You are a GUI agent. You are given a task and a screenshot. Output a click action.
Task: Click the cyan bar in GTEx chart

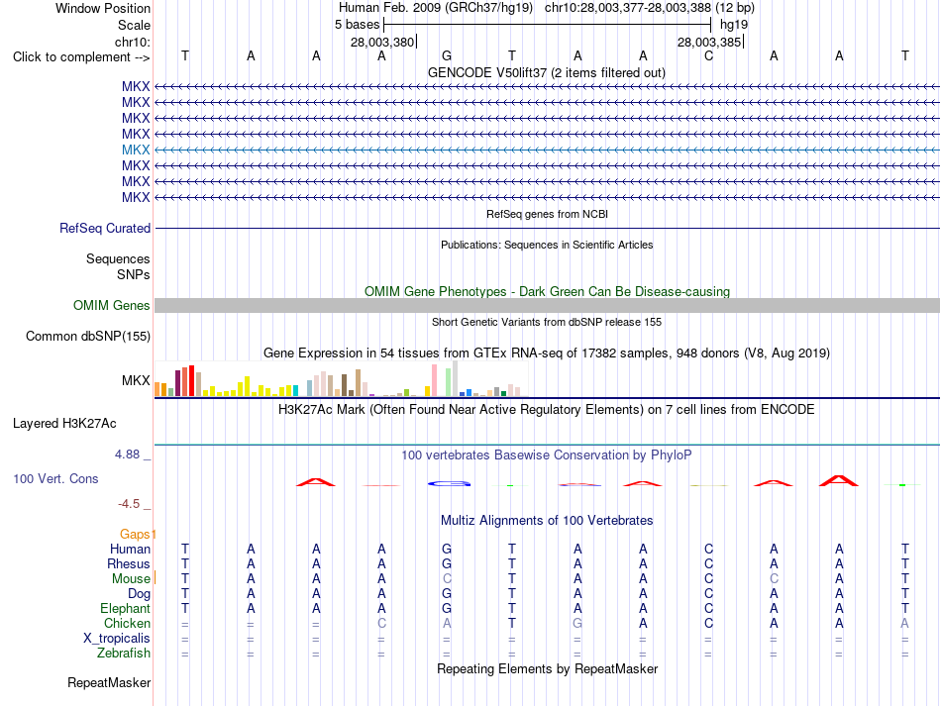[295, 390]
